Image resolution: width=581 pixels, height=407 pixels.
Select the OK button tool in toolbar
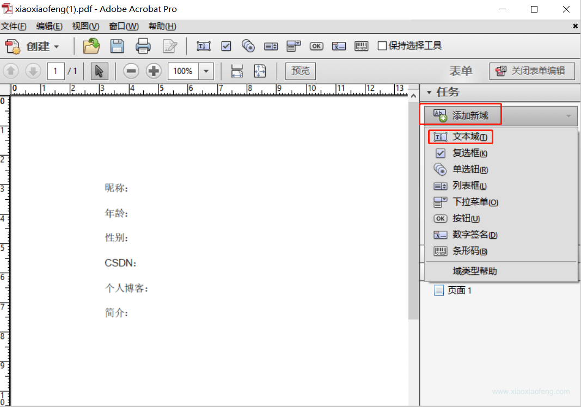tap(316, 46)
